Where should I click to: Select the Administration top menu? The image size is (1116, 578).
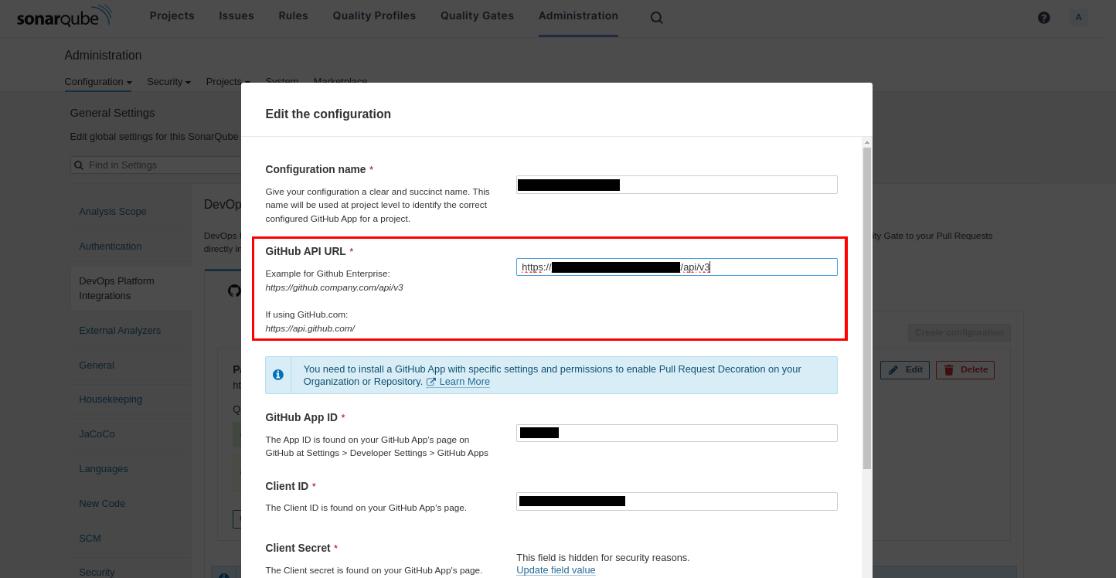[578, 15]
